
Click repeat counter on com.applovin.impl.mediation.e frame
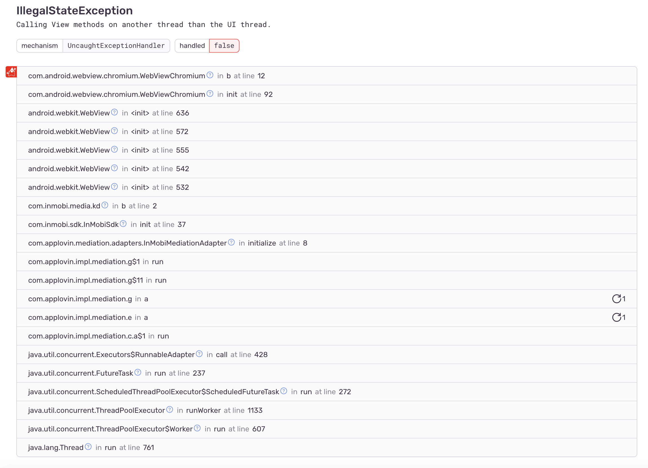point(618,317)
